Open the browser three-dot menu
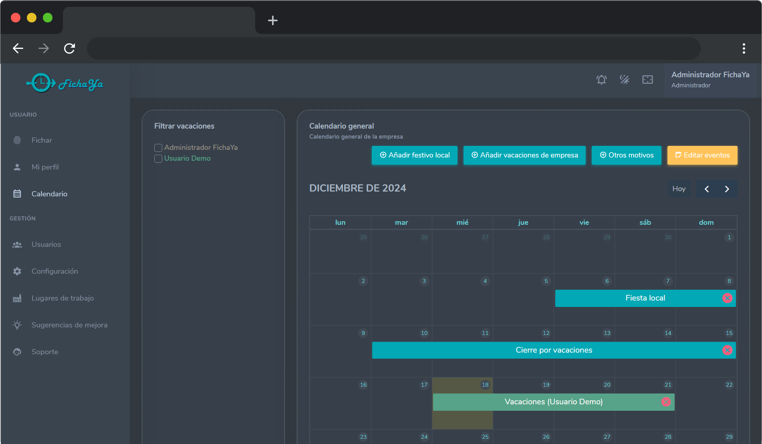The image size is (762, 444). [744, 48]
